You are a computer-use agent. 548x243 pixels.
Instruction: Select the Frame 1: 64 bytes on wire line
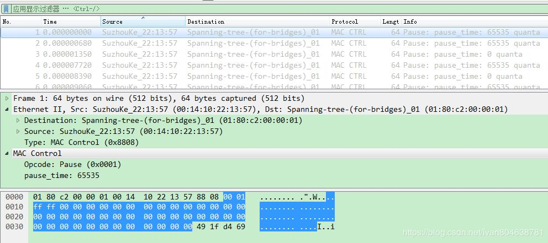[x=159, y=98]
